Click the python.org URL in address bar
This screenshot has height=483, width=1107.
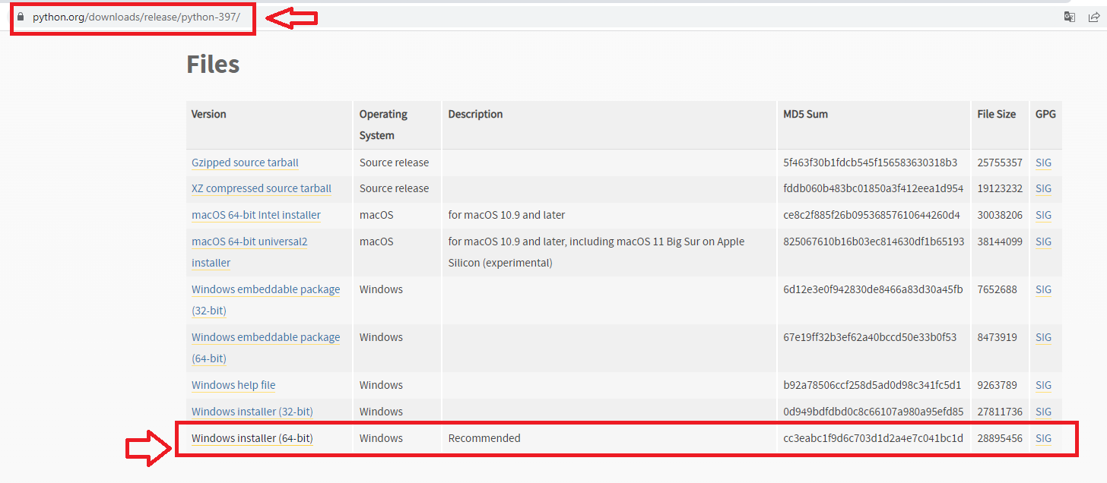(136, 17)
